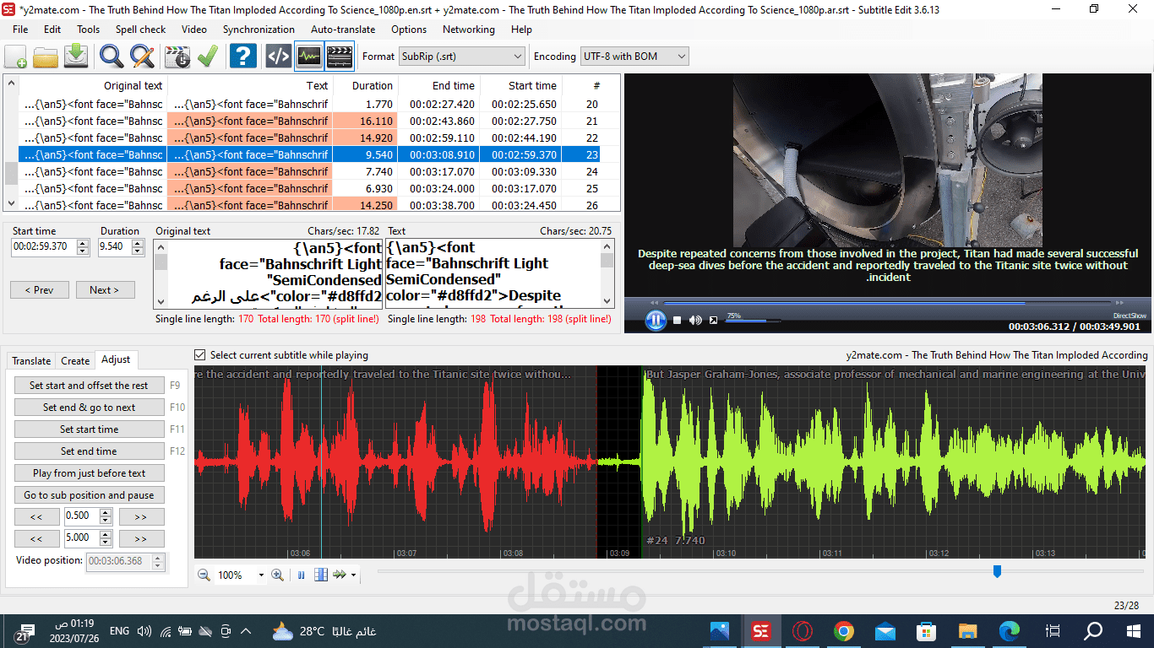Screen dimensions: 1154x648
Task: Click the < Prev button
Action: click(40, 290)
